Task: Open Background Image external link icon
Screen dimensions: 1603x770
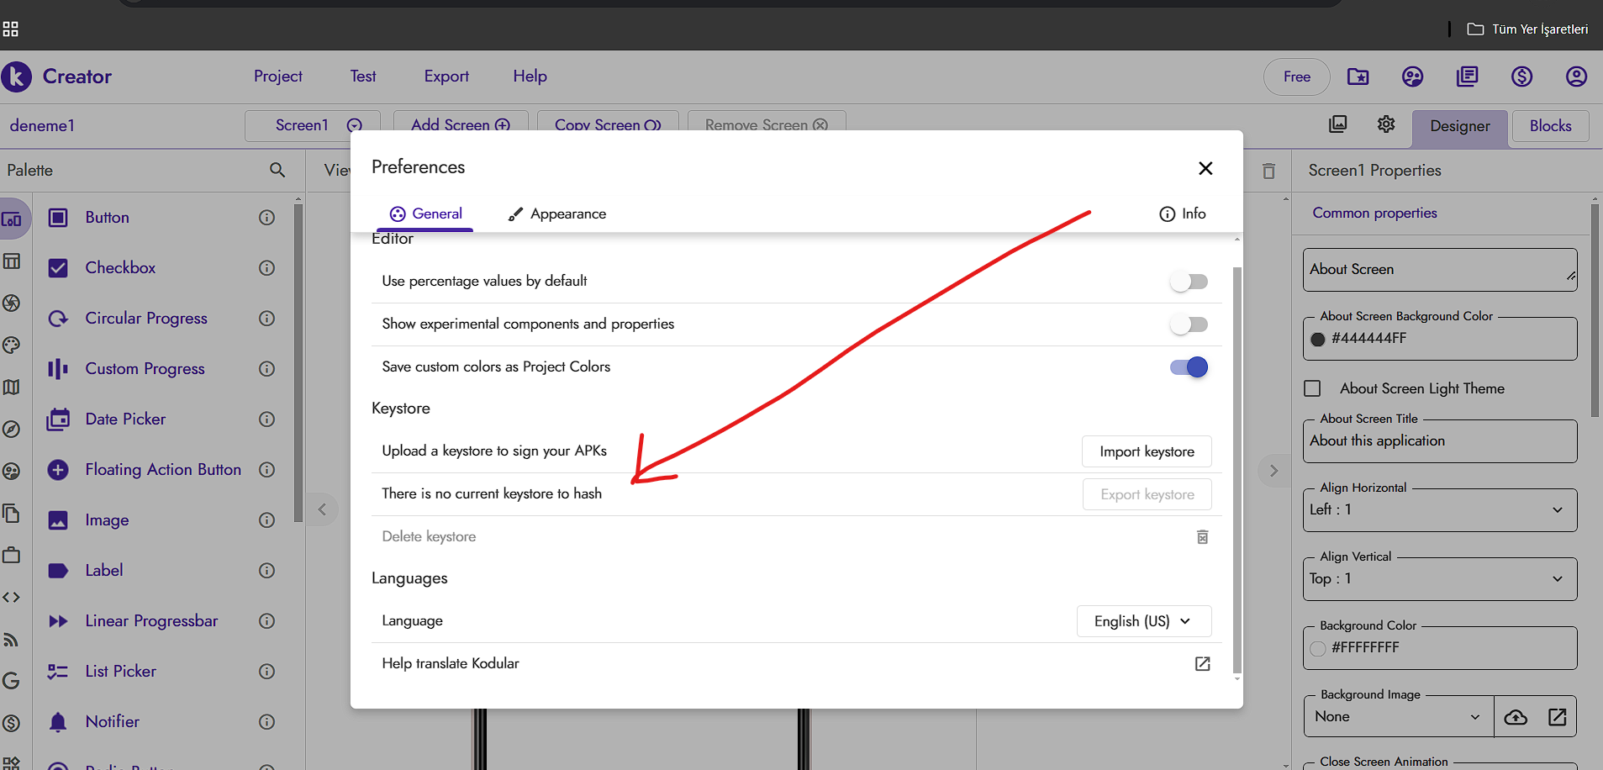Action: coord(1557,717)
